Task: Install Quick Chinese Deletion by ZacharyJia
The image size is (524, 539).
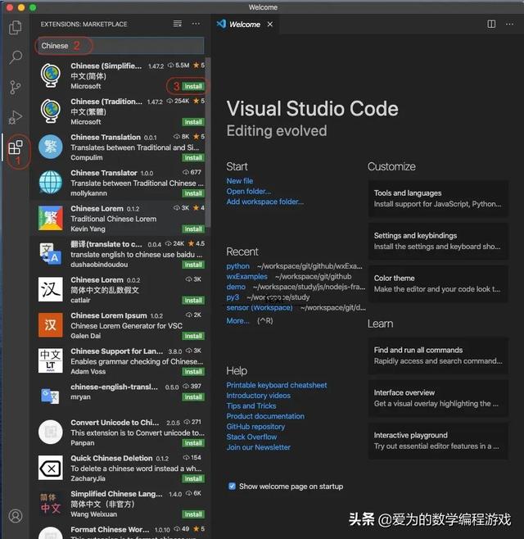Action: [192, 479]
